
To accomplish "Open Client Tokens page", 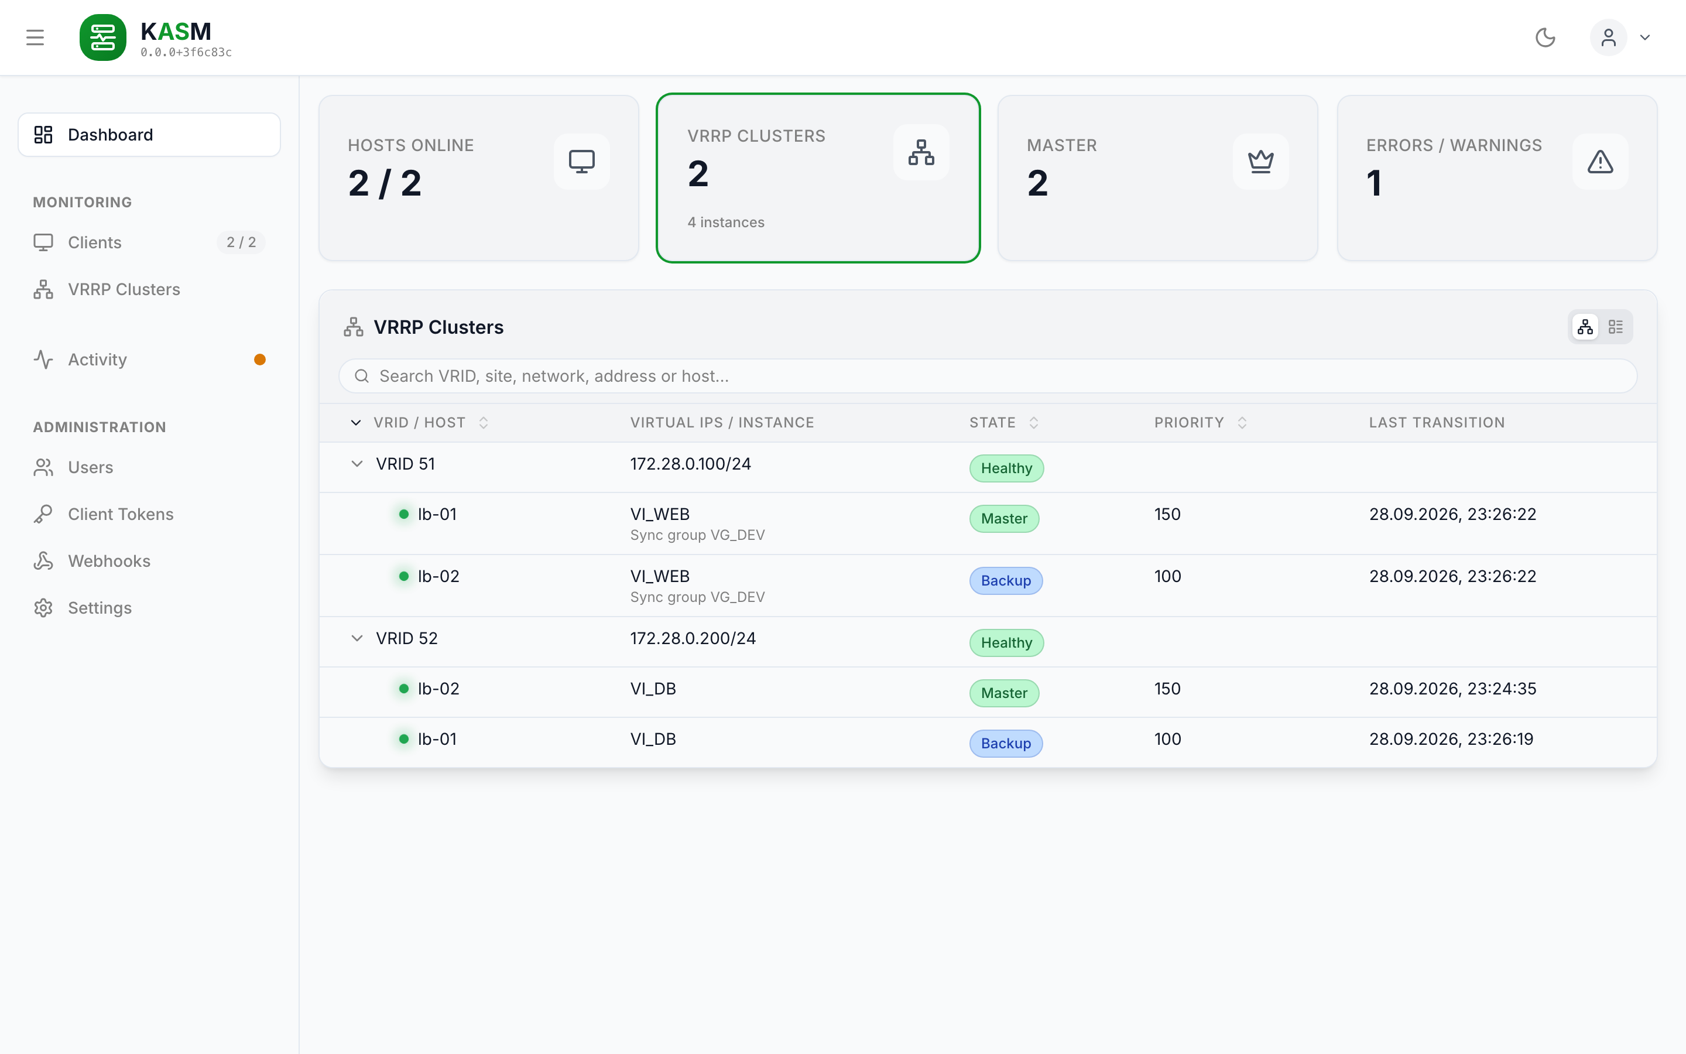I will coord(149,515).
